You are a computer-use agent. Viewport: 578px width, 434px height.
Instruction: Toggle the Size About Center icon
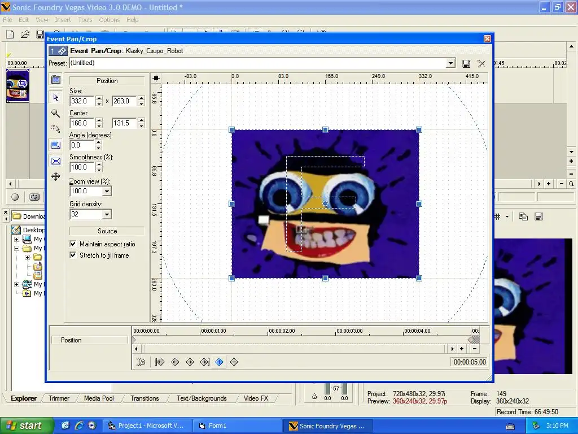click(56, 161)
